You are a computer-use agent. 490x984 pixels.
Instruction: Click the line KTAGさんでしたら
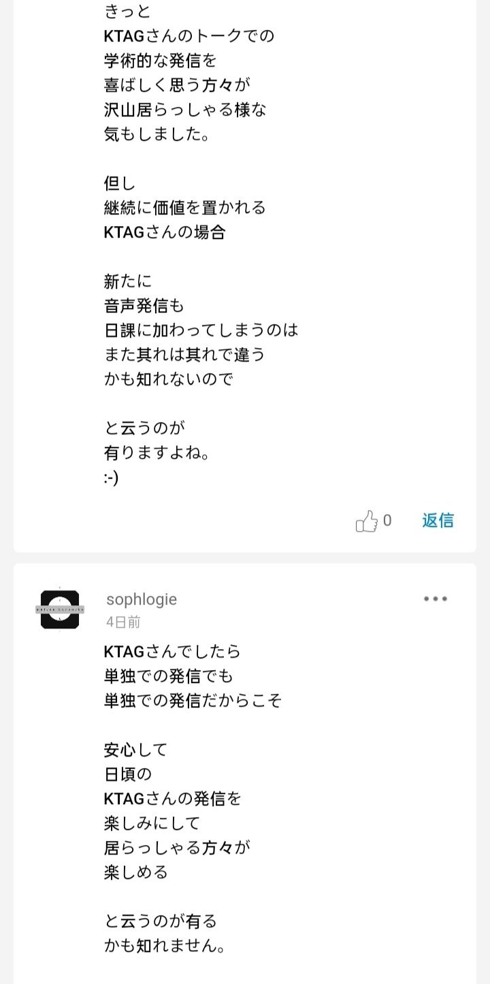click(172, 652)
